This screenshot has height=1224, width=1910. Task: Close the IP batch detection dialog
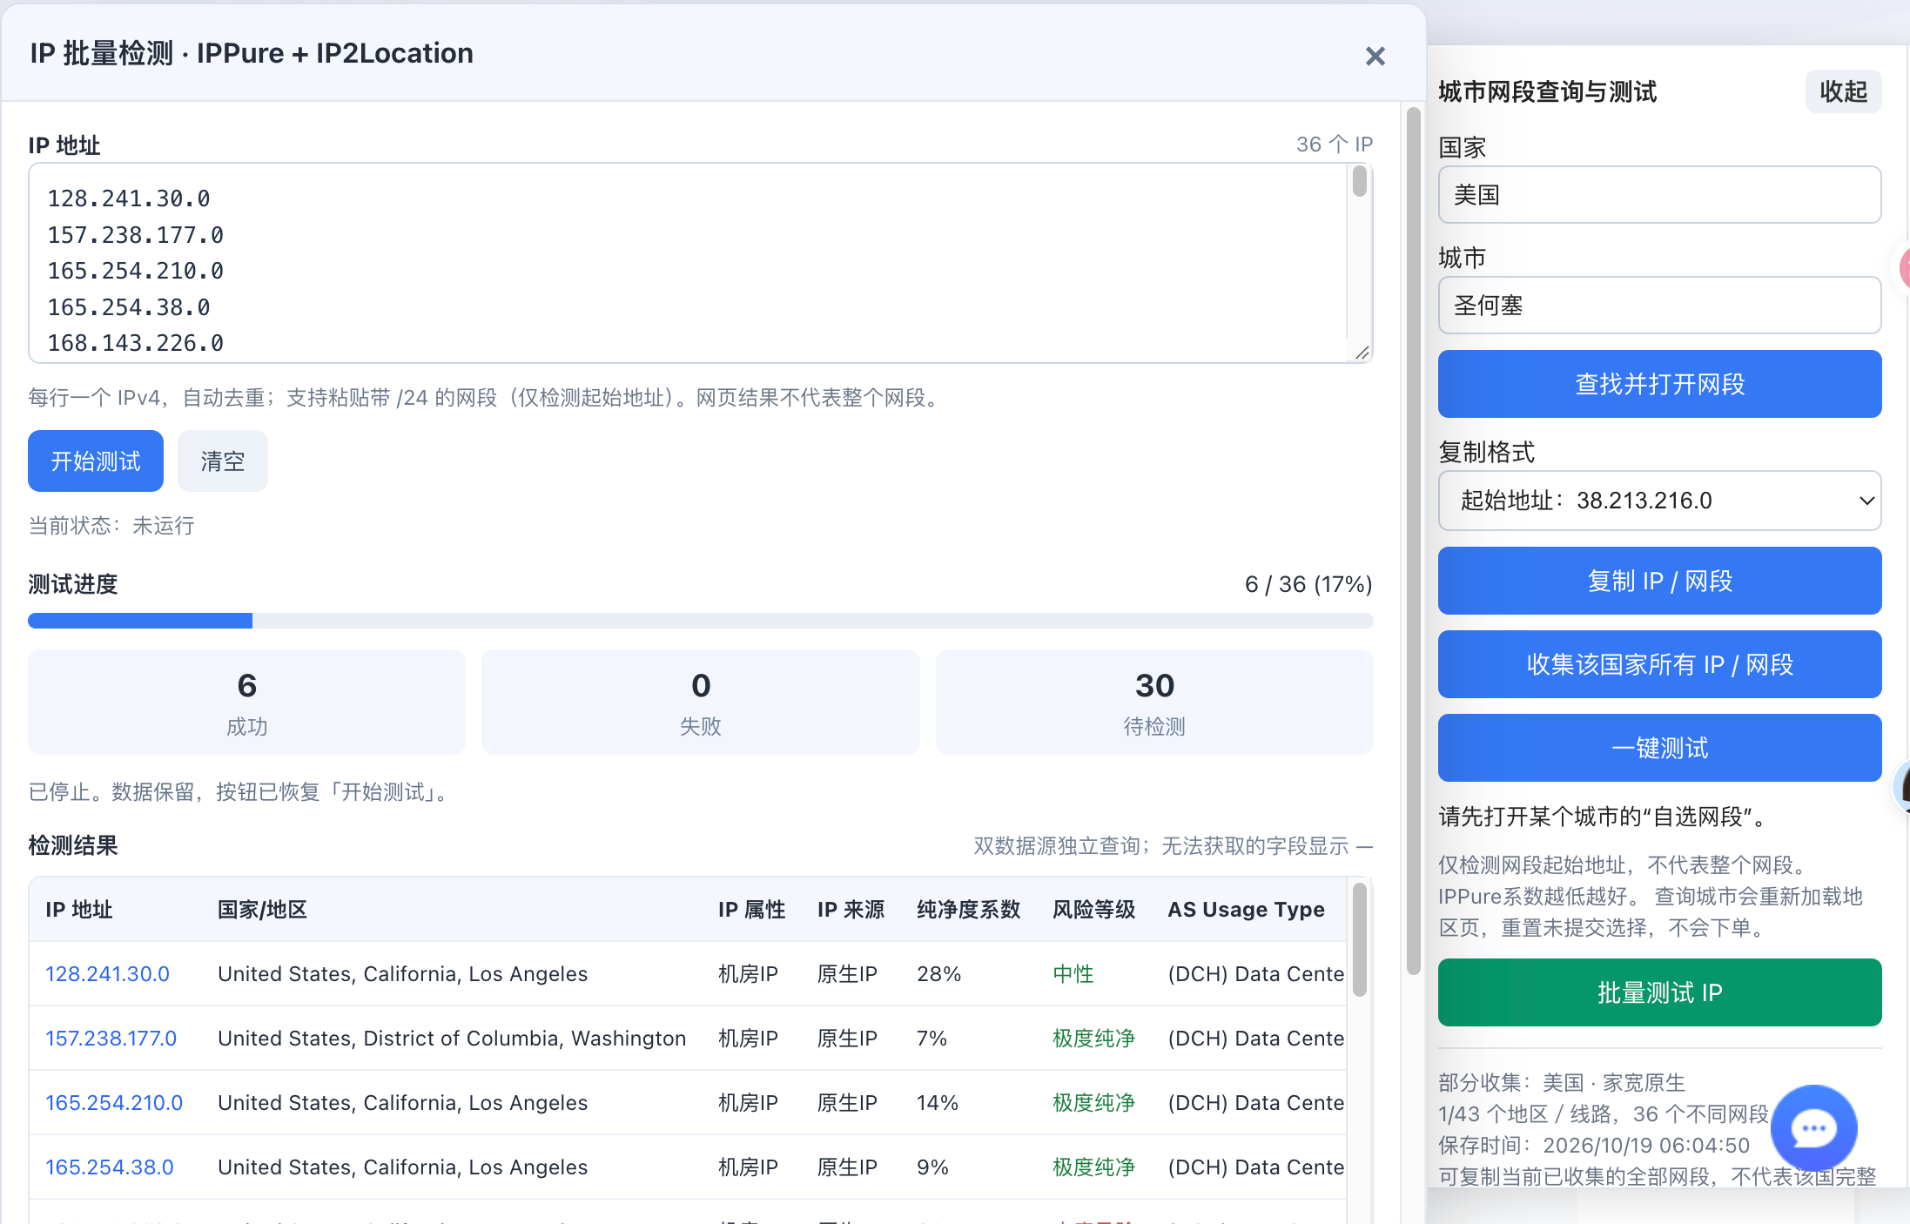tap(1375, 57)
